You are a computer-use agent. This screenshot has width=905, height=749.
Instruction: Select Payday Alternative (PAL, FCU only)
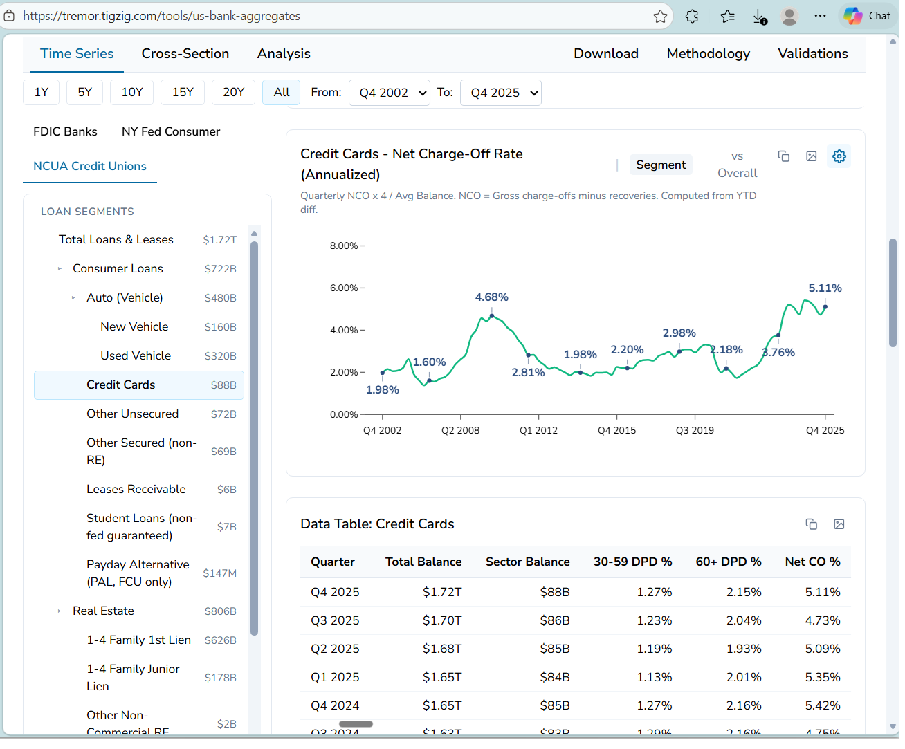(139, 573)
